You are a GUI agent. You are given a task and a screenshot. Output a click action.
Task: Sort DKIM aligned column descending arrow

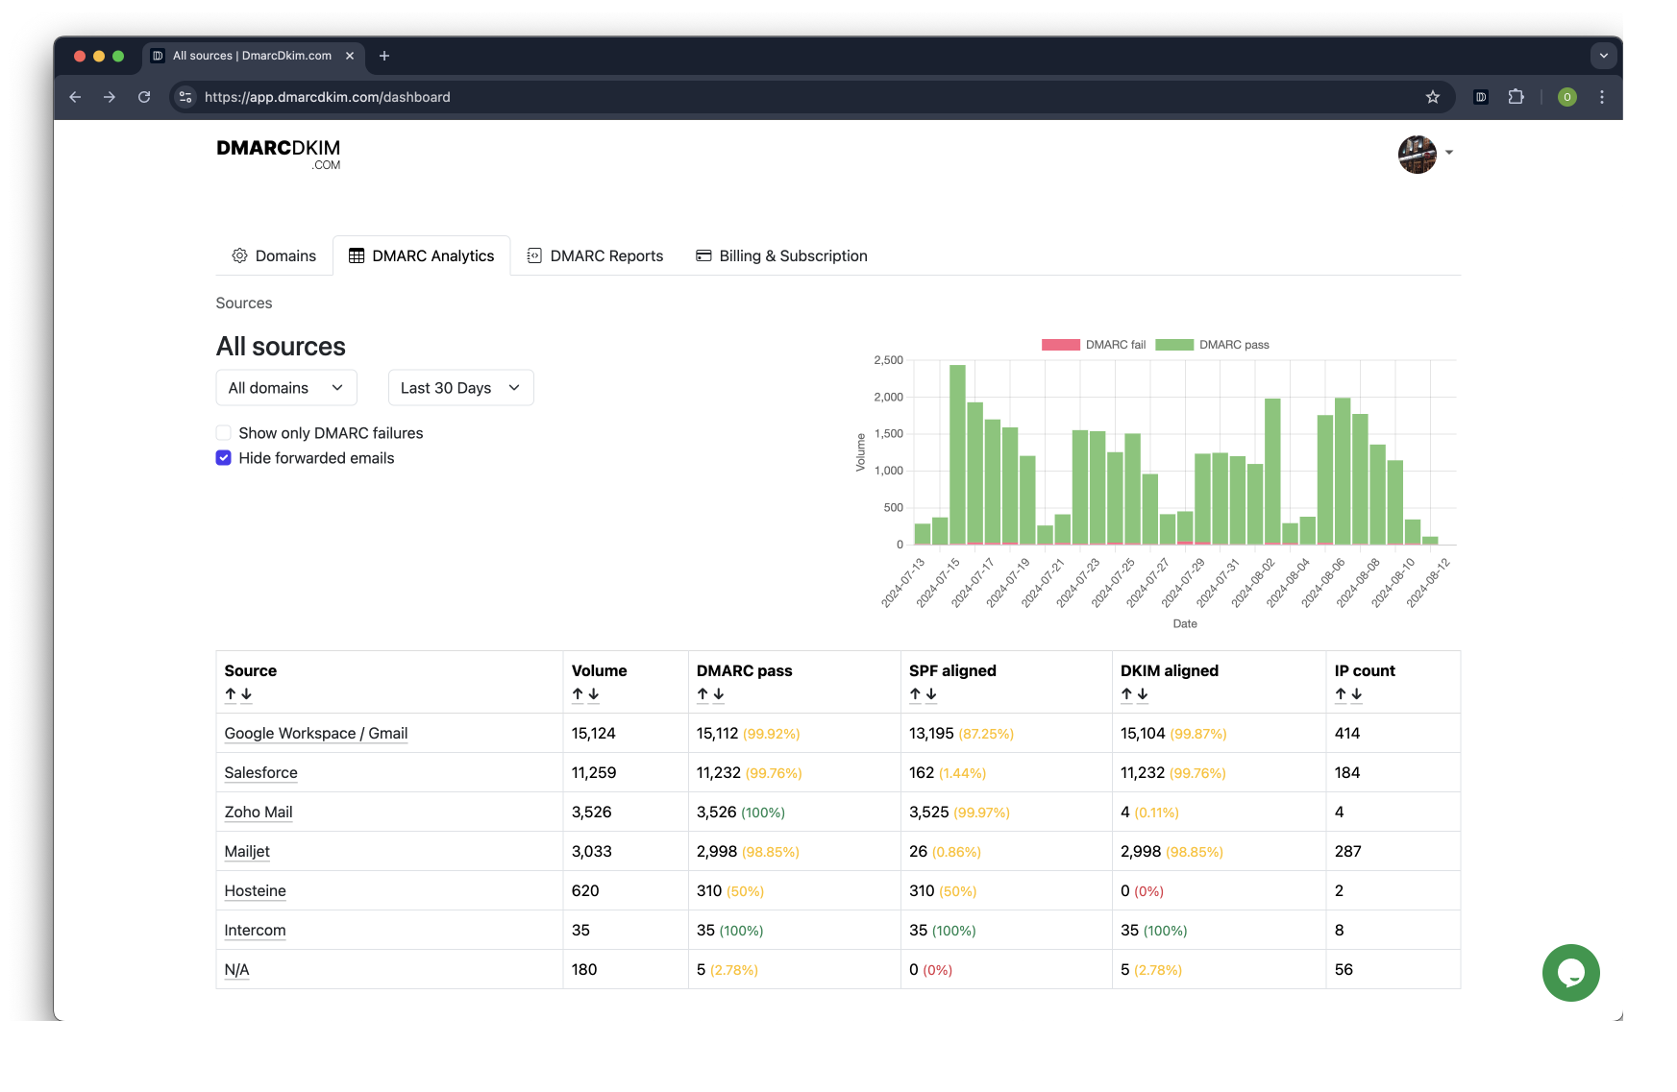click(x=1142, y=694)
